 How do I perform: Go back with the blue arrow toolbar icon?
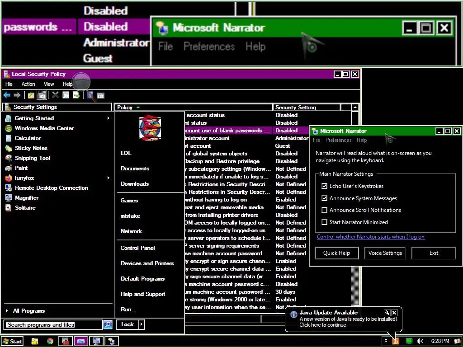pyautogui.click(x=7, y=95)
